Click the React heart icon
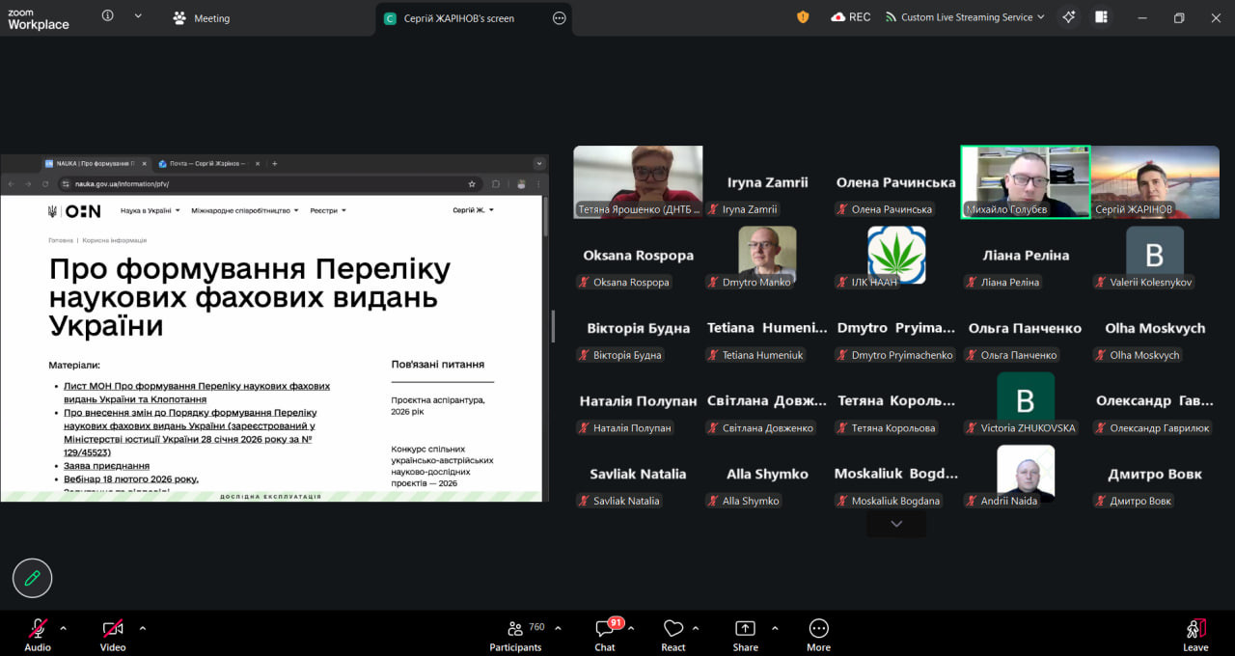 point(673,634)
